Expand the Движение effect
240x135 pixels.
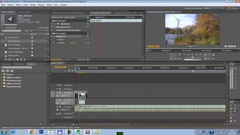[x=52, y=24]
